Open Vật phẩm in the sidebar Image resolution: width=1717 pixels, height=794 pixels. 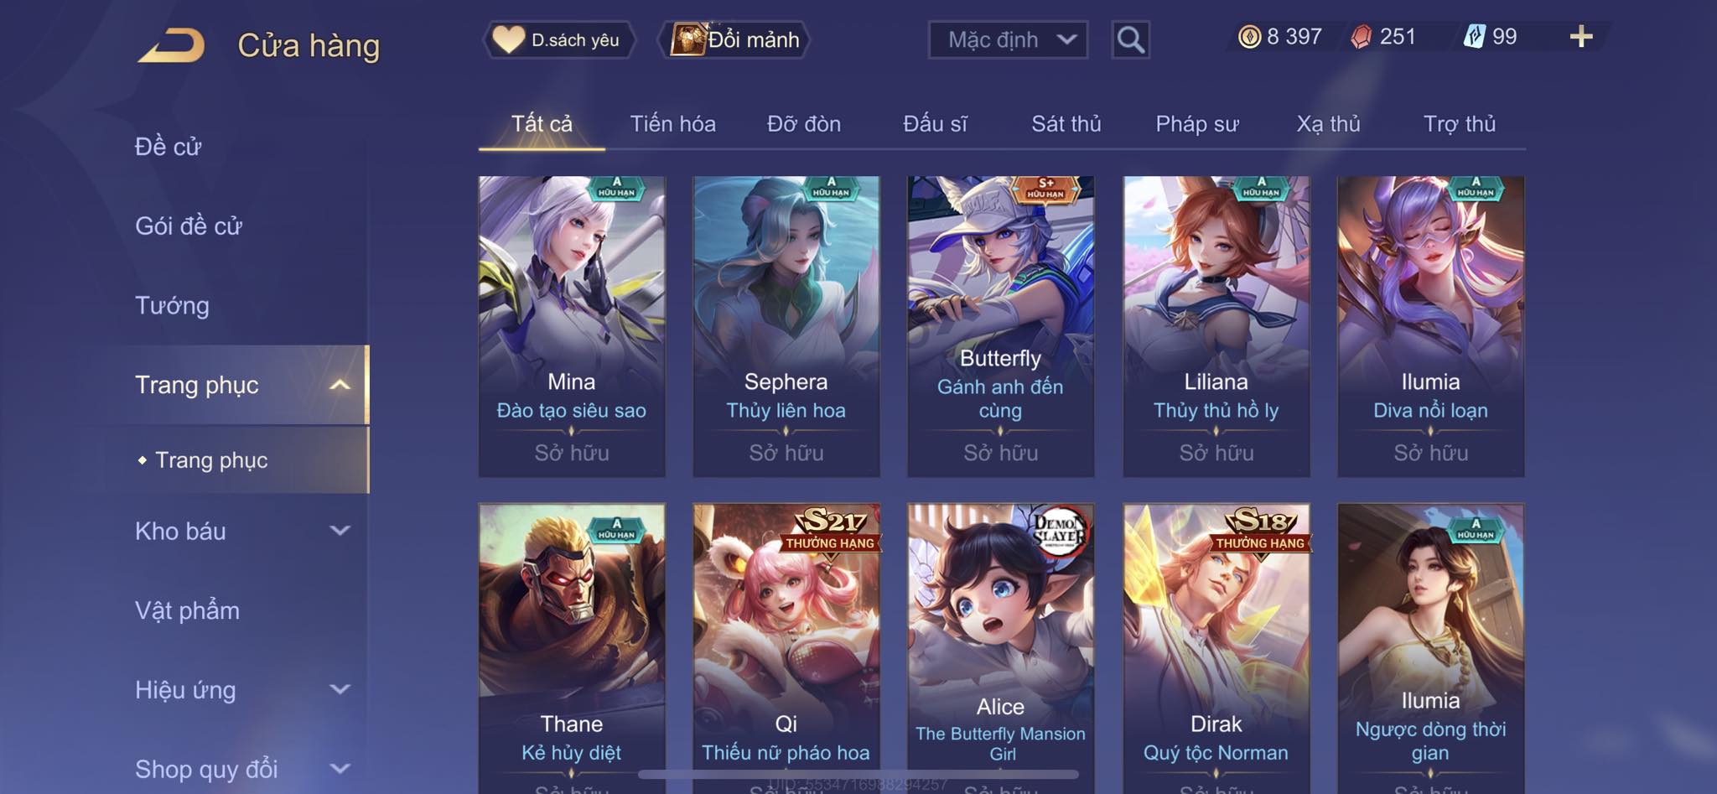point(187,610)
